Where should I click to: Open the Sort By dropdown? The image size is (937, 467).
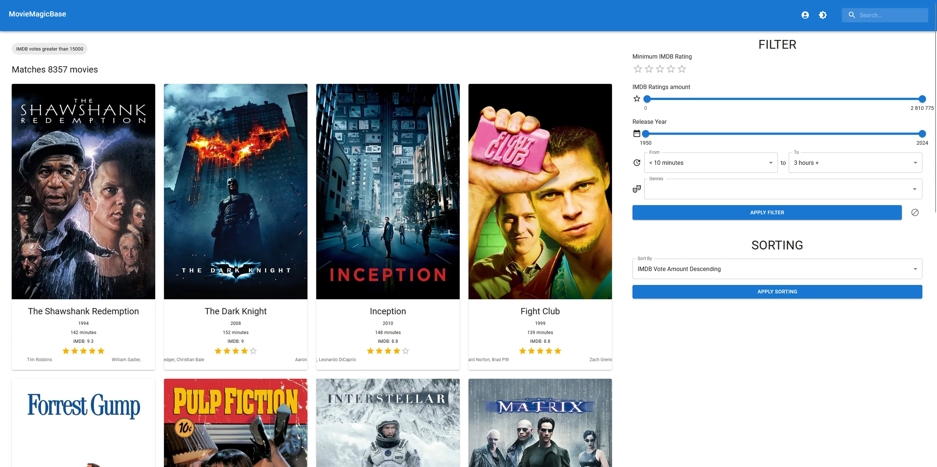pos(777,269)
